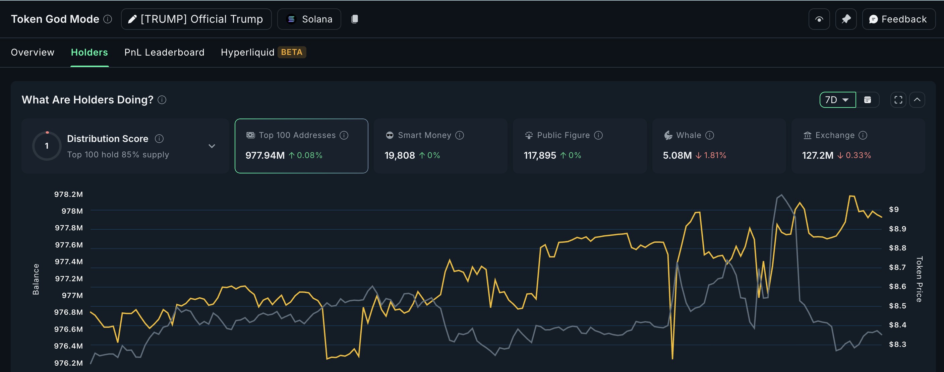Click the info icon beside What Are Holders Doing?
Viewport: 944px width, 372px height.
point(162,100)
